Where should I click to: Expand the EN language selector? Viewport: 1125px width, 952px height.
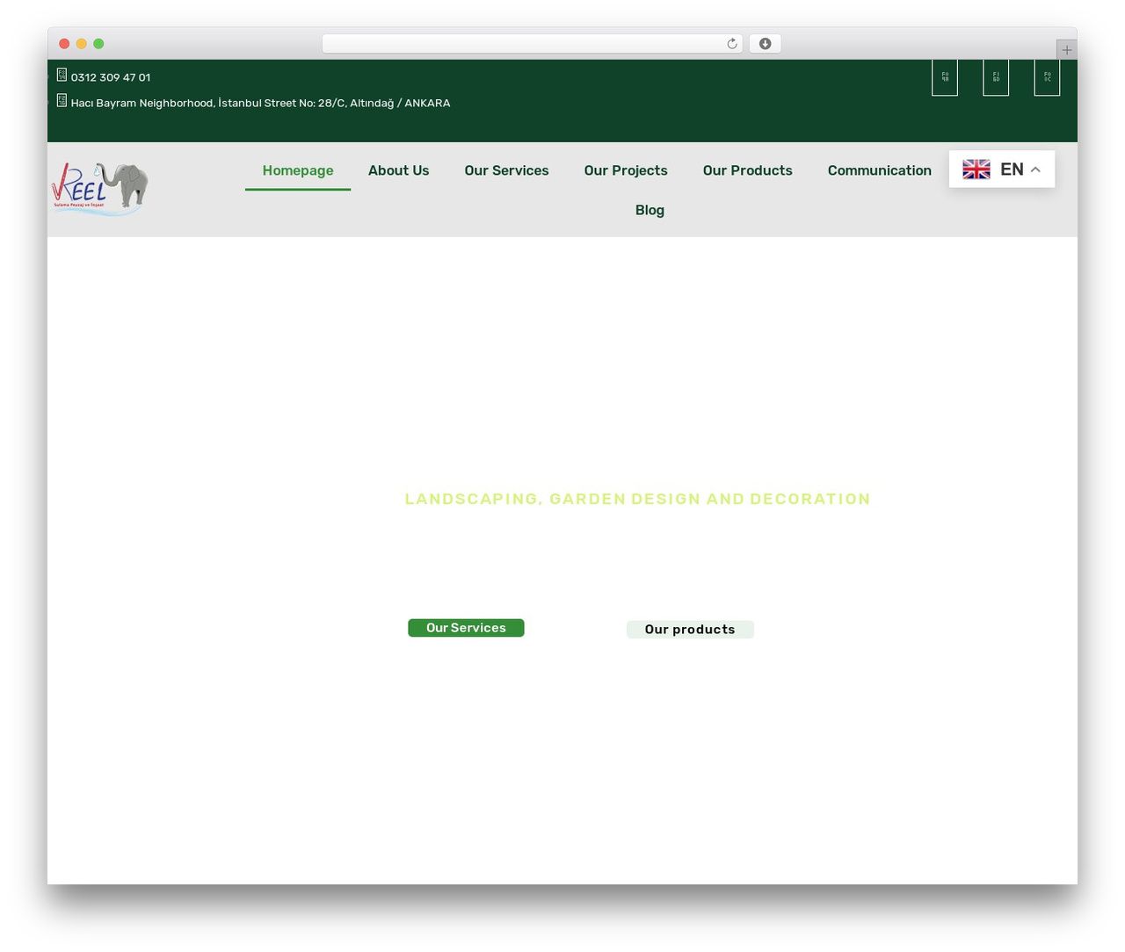pyautogui.click(x=1002, y=169)
